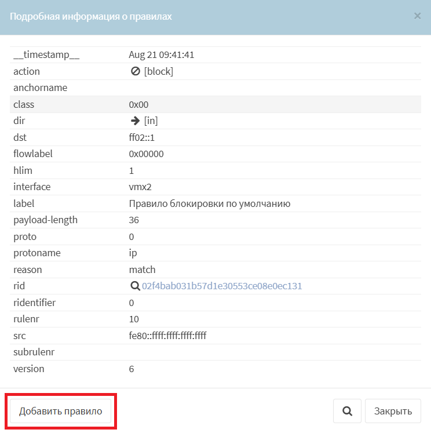Click the dialog title Подробная информация о правилах
Viewport: 431px width, 433px height.
click(91, 16)
